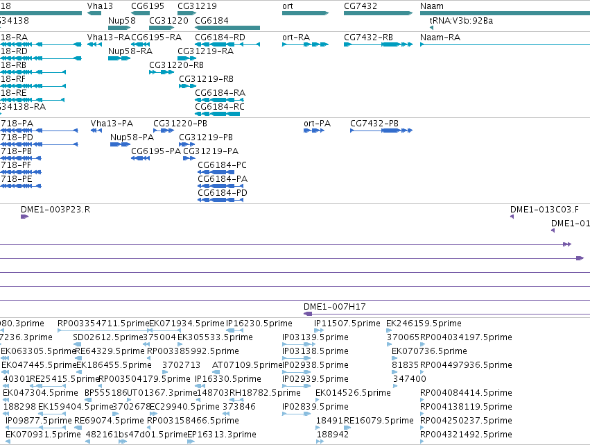Select the CG31219-RA transcript label
This screenshot has width=590, height=445.
[x=205, y=51]
